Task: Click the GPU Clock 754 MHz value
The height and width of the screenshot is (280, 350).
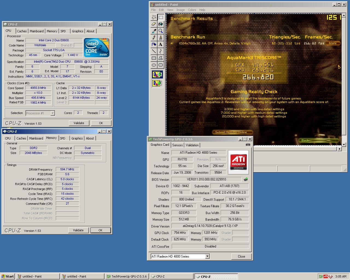Action: click(x=180, y=233)
